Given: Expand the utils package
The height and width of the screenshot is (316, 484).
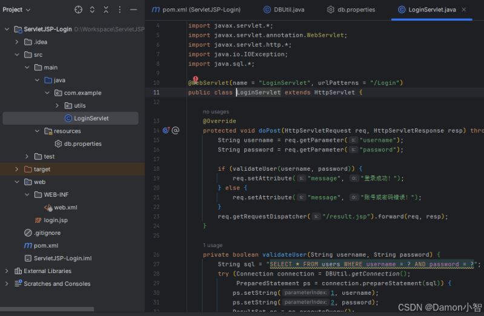Looking at the screenshot, I should pyautogui.click(x=57, y=105).
